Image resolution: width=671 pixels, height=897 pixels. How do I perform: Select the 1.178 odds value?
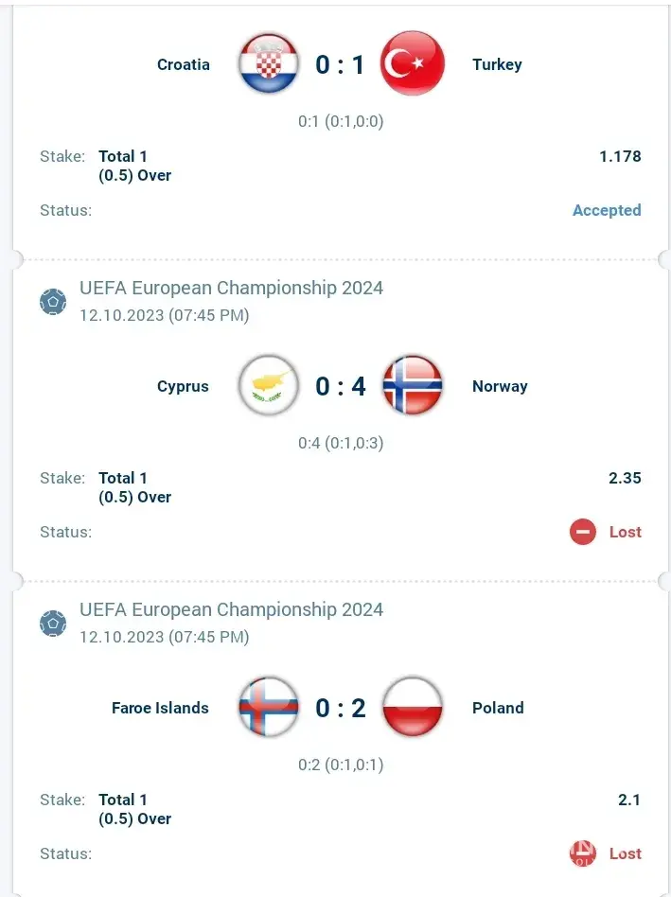[x=620, y=156]
